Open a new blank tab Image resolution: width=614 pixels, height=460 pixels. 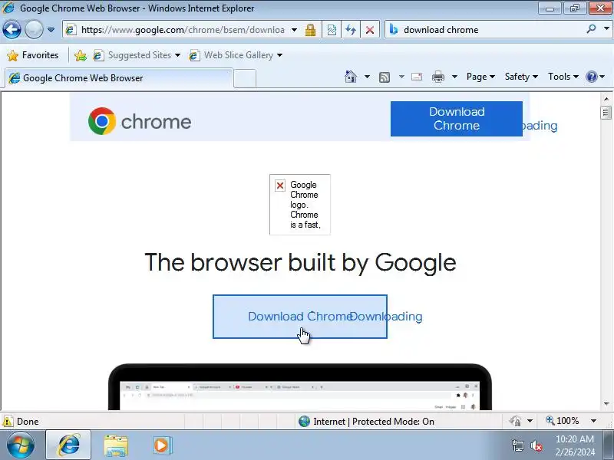(x=245, y=78)
